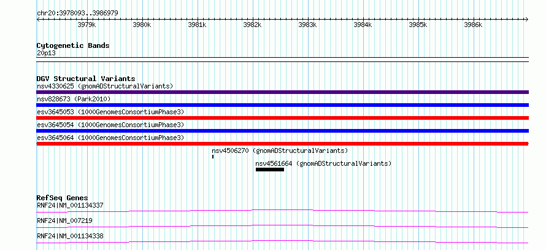Select the RNF24|NM_007219 transcript label

pyautogui.click(x=64, y=221)
